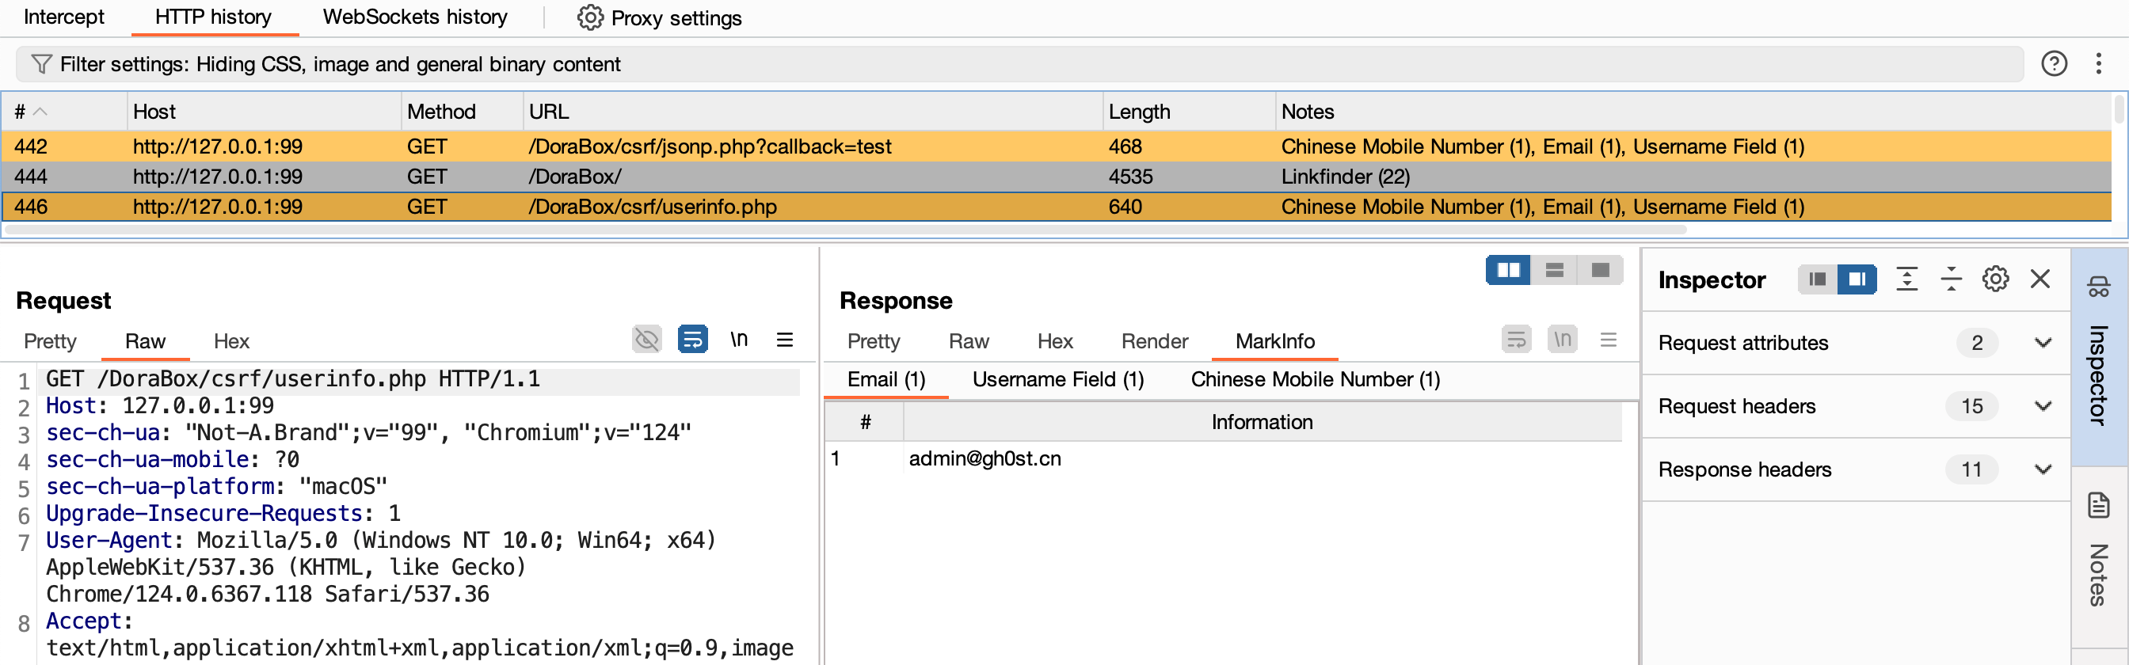Select side-by-side request/response layout icon
Viewport: 2129px width, 665px height.
click(x=1507, y=270)
